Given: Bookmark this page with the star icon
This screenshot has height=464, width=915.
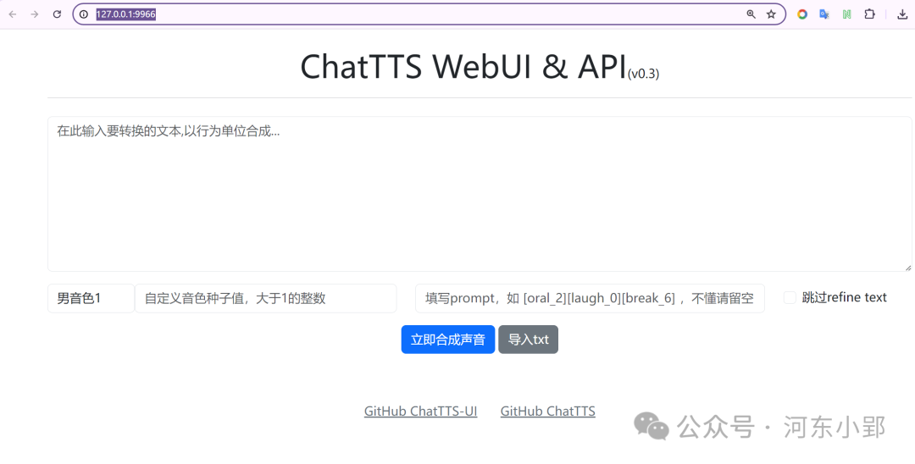Looking at the screenshot, I should [771, 14].
